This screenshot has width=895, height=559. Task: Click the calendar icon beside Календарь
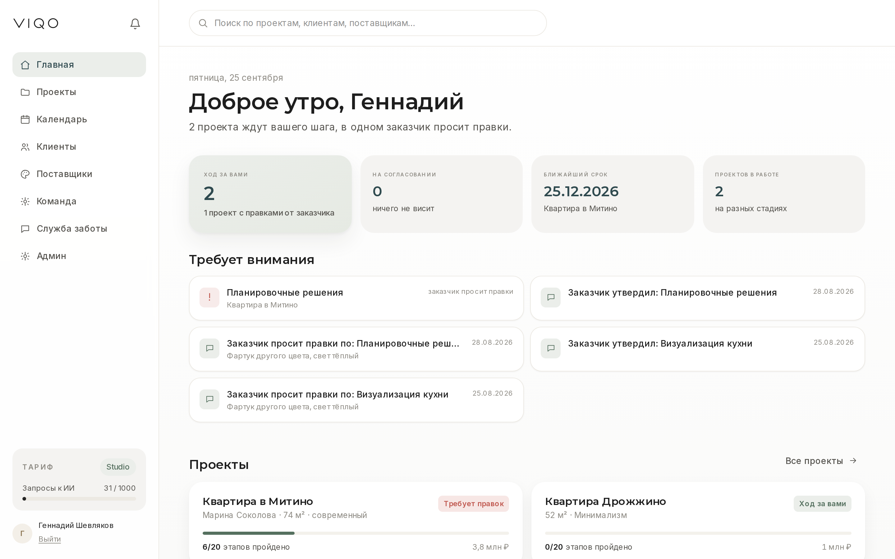(25, 120)
